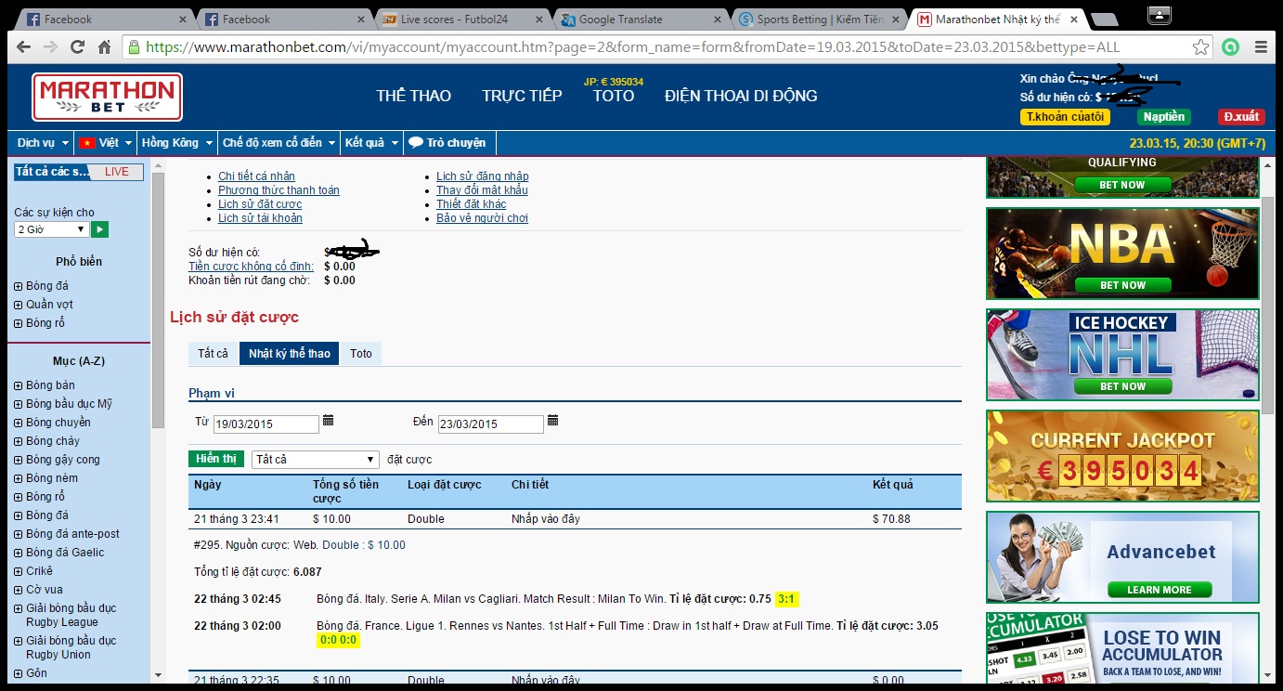Click the T.khoản của tôi button

[1065, 117]
